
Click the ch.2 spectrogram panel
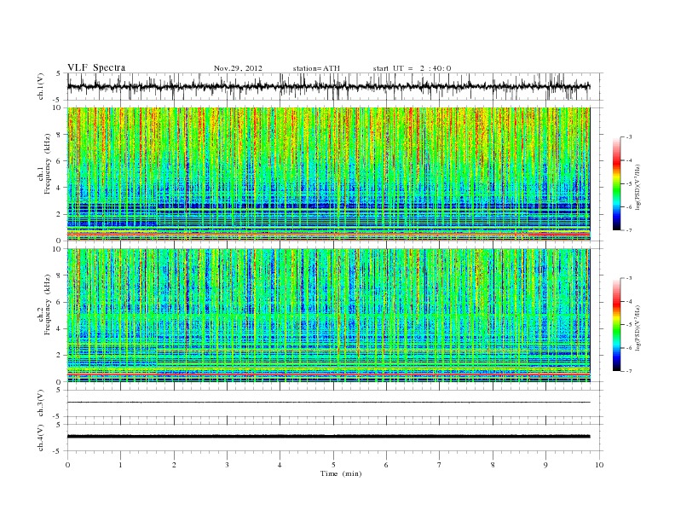tap(328, 316)
